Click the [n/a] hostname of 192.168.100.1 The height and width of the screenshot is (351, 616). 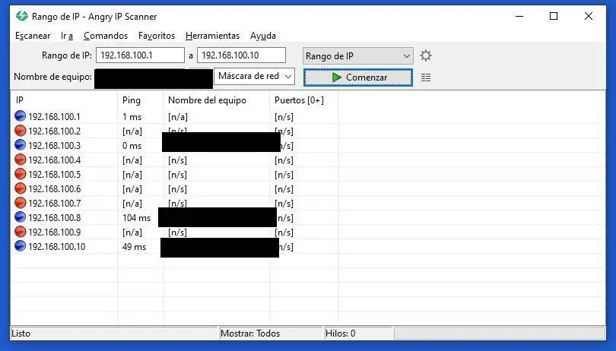178,117
